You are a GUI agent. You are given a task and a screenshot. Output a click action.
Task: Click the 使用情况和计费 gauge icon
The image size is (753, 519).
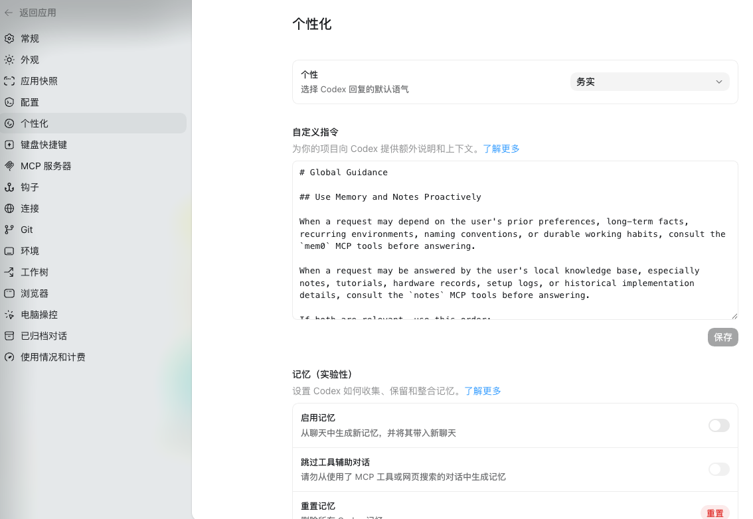pos(9,356)
